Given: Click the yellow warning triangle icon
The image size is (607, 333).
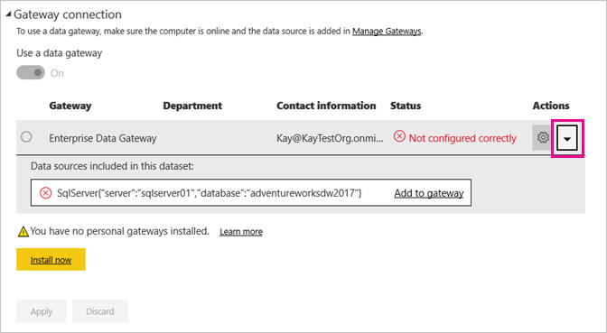Looking at the screenshot, I should tap(23, 232).
